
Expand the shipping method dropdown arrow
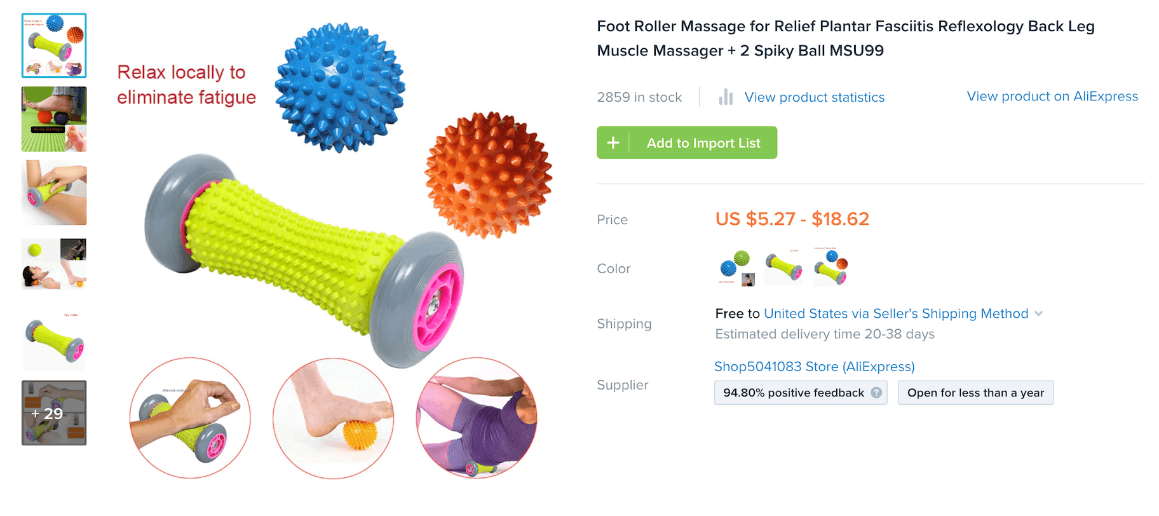[1039, 313]
